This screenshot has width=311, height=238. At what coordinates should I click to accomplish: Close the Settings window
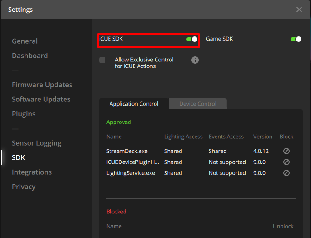pos(299,10)
